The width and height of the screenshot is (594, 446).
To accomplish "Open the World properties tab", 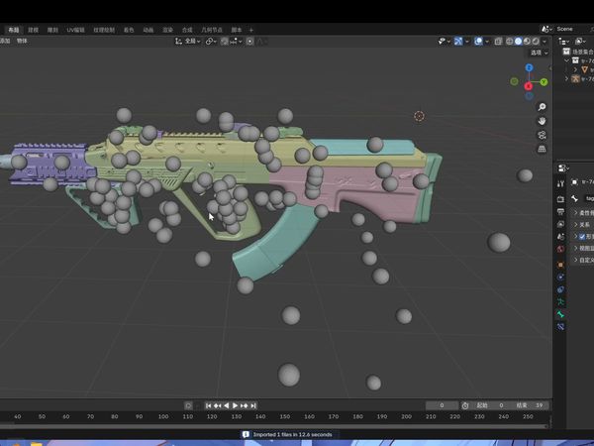I will tap(560, 249).
